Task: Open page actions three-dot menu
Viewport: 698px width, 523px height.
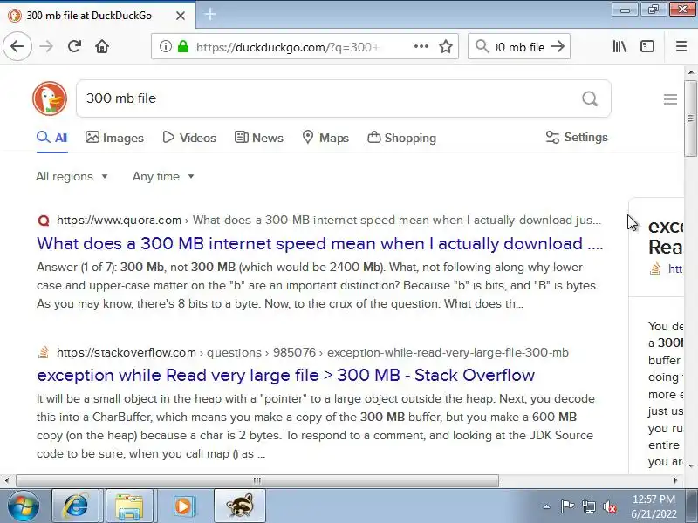Action: point(421,46)
